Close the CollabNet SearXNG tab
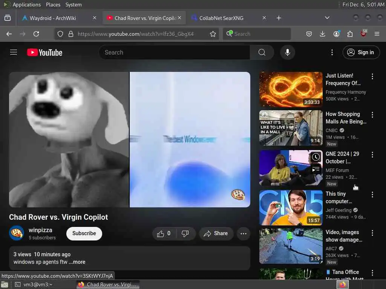The width and height of the screenshot is (386, 289). pyautogui.click(x=264, y=18)
